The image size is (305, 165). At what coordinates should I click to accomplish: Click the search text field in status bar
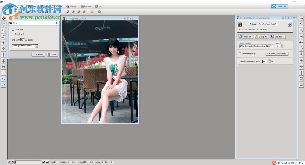point(28,162)
